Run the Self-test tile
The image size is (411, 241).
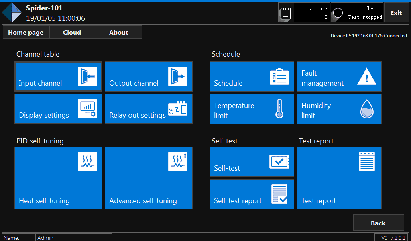click(252, 162)
